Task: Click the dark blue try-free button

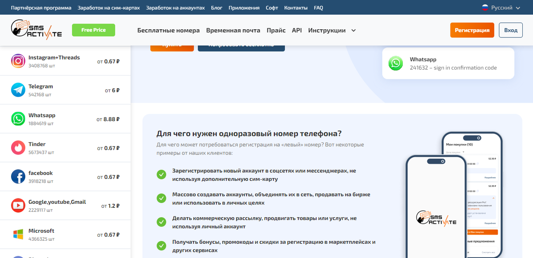Action: (x=241, y=48)
